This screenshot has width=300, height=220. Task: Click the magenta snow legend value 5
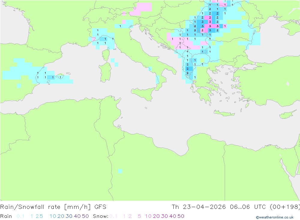[139, 216]
